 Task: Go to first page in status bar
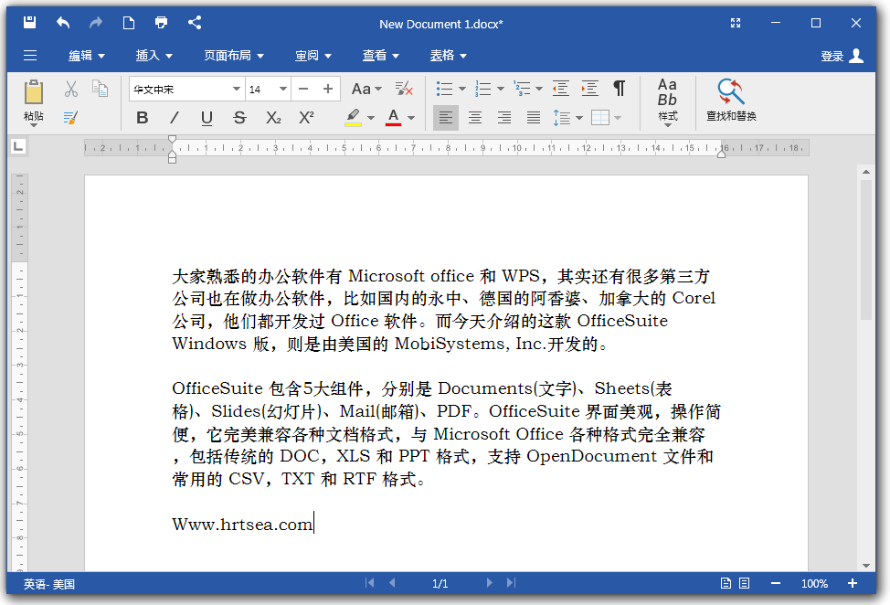pos(369,583)
